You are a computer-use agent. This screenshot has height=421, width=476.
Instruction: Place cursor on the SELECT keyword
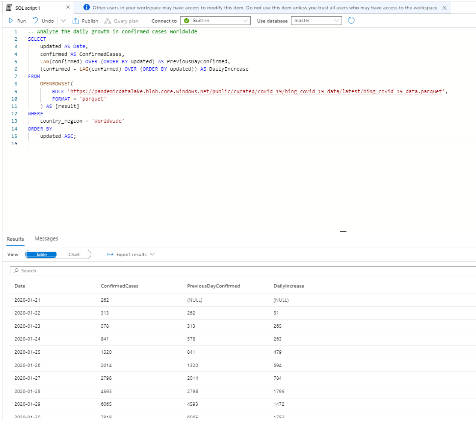point(37,39)
